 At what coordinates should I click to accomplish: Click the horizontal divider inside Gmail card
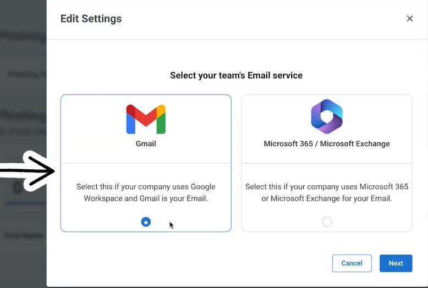(146, 163)
